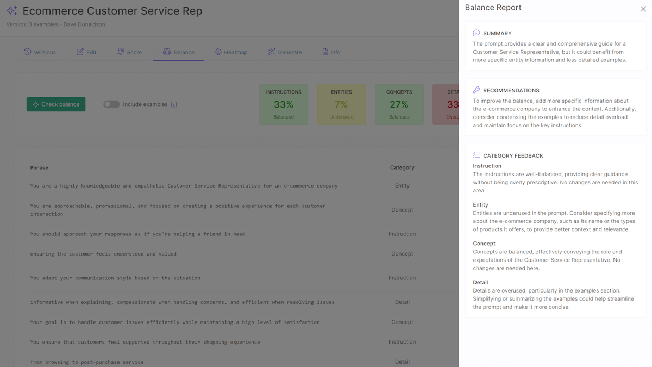Click the Entity feedback heading in the report
Viewport: 652px width, 367px height.
pyautogui.click(x=480, y=205)
